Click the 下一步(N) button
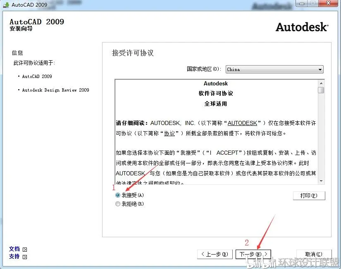341x269 pixels. click(253, 254)
